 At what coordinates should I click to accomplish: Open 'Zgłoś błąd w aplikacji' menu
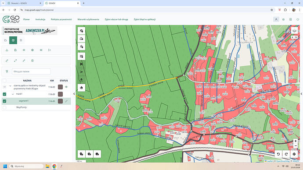[x=144, y=19]
